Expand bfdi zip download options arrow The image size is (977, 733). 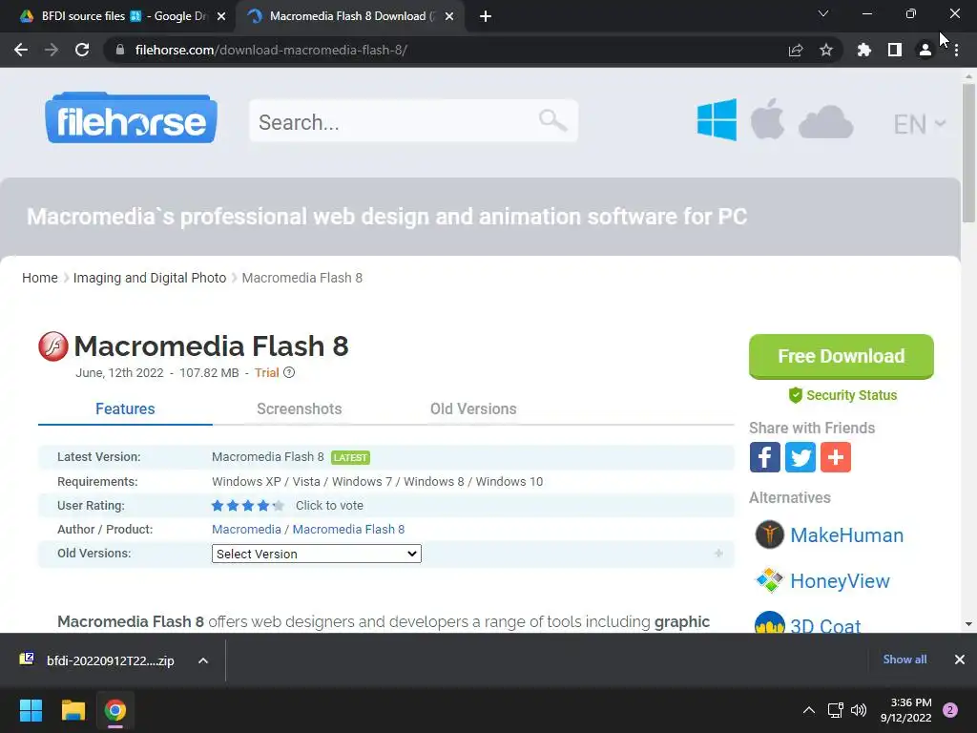pyautogui.click(x=203, y=660)
